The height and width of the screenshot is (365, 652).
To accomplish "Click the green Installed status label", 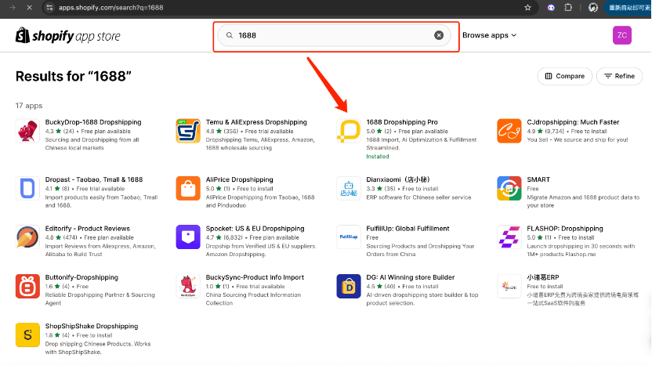I will tap(377, 157).
